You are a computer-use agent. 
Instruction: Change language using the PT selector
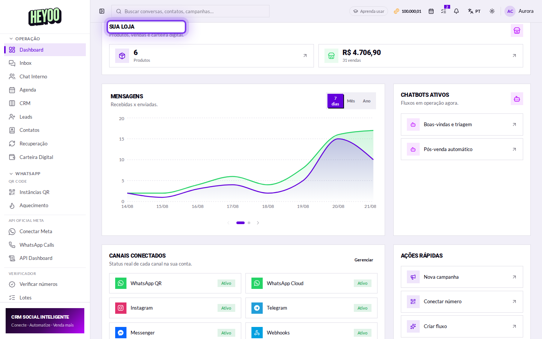[474, 11]
